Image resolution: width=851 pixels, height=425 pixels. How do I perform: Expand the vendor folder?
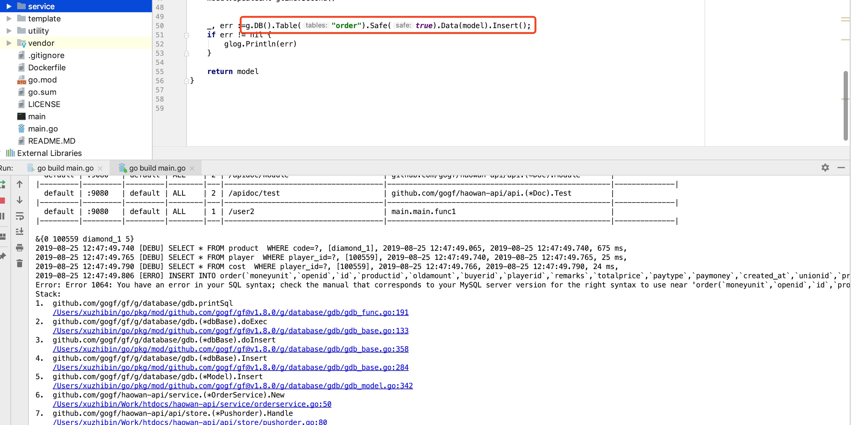(x=9, y=43)
